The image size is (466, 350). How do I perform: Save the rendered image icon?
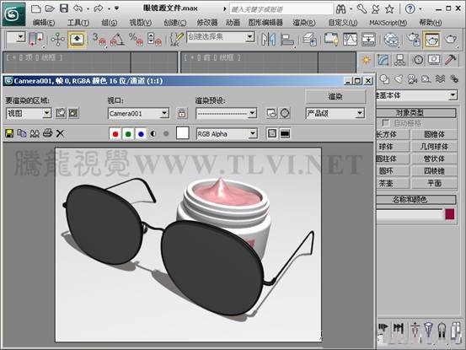pos(9,133)
